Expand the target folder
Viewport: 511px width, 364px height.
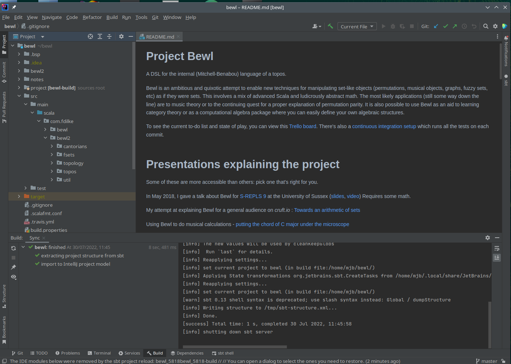click(19, 197)
